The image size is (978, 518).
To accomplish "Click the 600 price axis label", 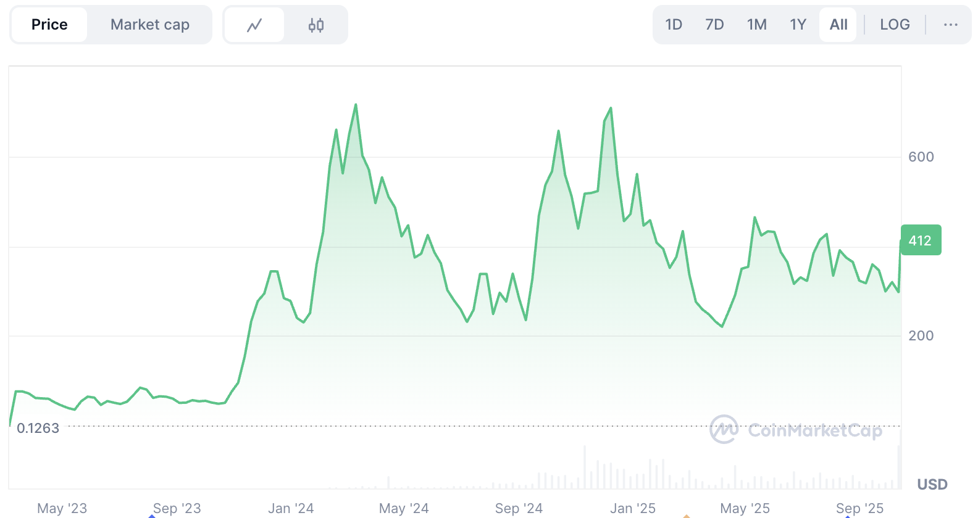I will [921, 157].
